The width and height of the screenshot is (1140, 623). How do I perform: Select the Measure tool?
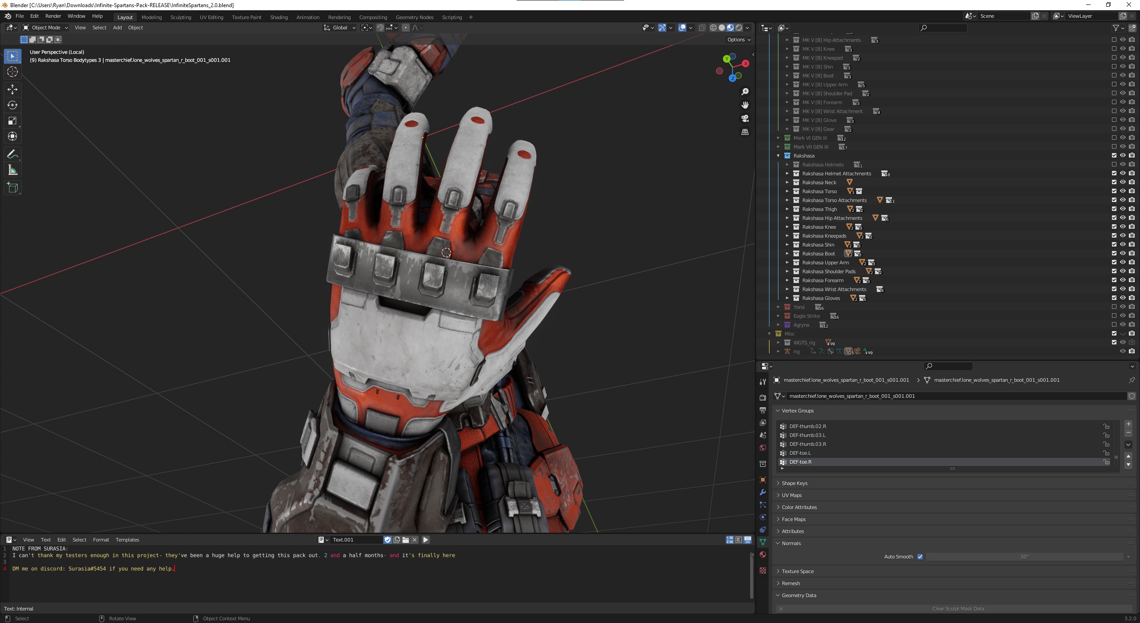coord(12,170)
